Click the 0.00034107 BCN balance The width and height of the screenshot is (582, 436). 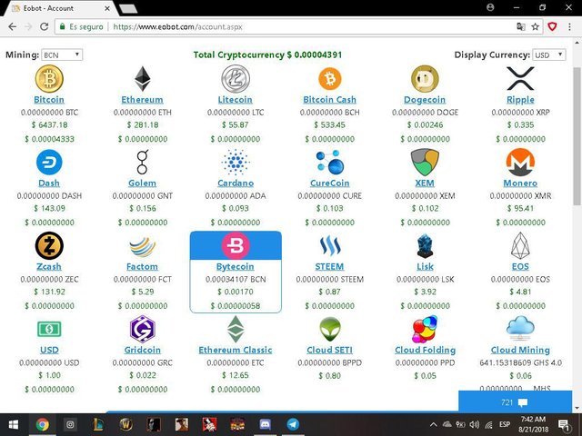point(236,279)
